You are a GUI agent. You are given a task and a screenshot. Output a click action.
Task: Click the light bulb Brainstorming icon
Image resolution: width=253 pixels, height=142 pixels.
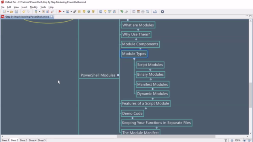click(105, 11)
